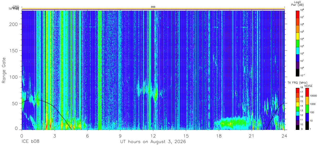Click the blue TX Freq strip above the plot
The image size is (320, 147).
click(x=153, y=10)
